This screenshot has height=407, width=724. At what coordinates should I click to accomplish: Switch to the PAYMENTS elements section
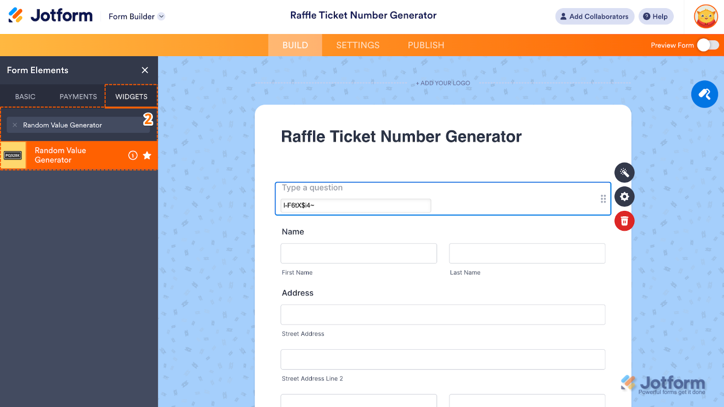77,96
